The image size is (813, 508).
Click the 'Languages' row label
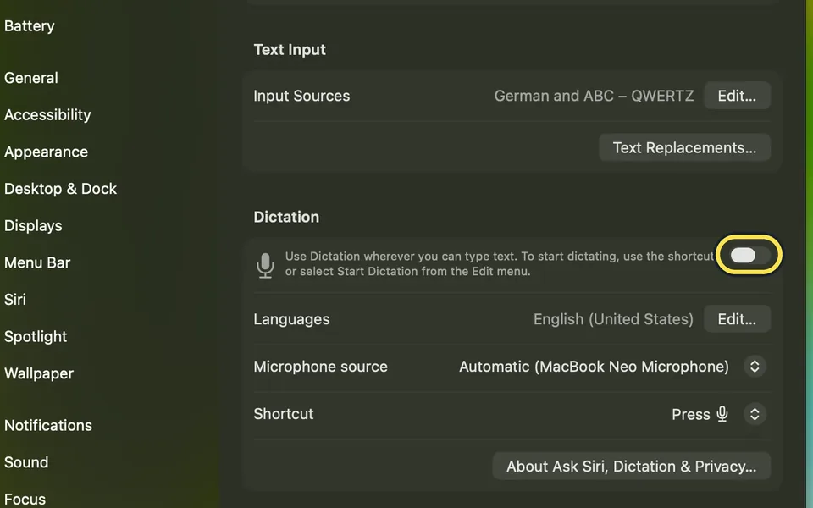pyautogui.click(x=291, y=319)
